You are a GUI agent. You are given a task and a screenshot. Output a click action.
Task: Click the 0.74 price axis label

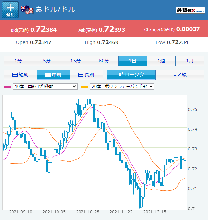pyautogui.click(x=193, y=129)
